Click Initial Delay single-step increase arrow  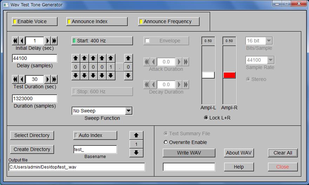47,41
